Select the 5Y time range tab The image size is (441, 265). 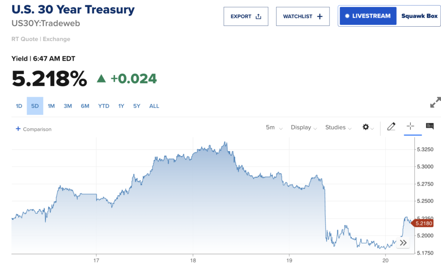137,106
